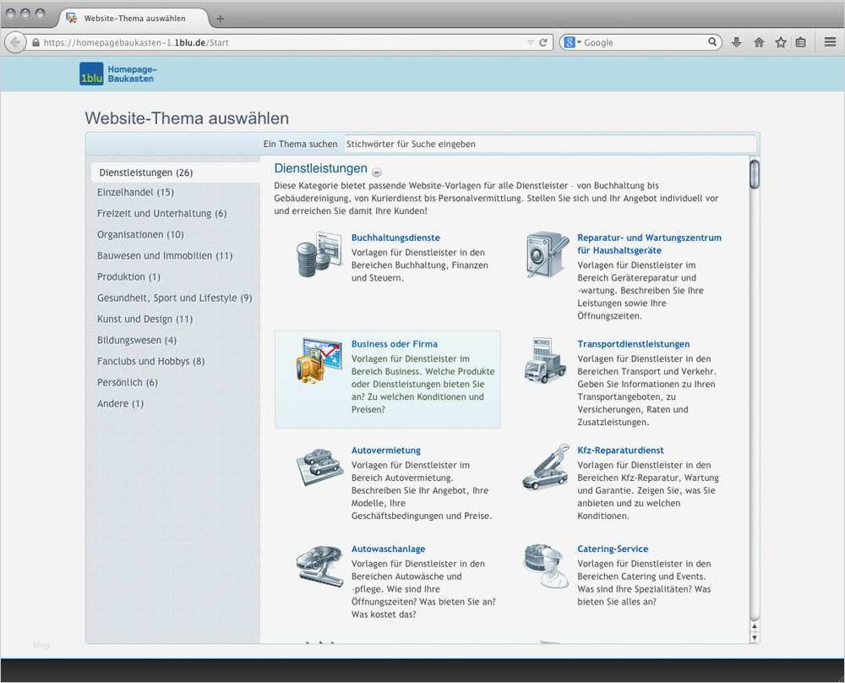This screenshot has width=845, height=683.
Task: Click the washing machine repair icon
Action: 547,254
